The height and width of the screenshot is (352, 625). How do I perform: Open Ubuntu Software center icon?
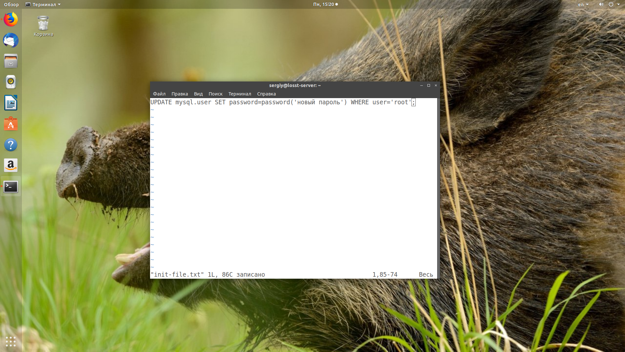click(11, 124)
